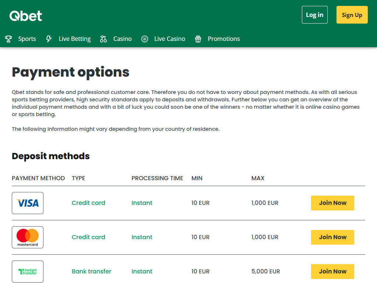This screenshot has height=283, width=377.
Task: Click Join Now in the Mastercard row
Action: tap(332, 237)
